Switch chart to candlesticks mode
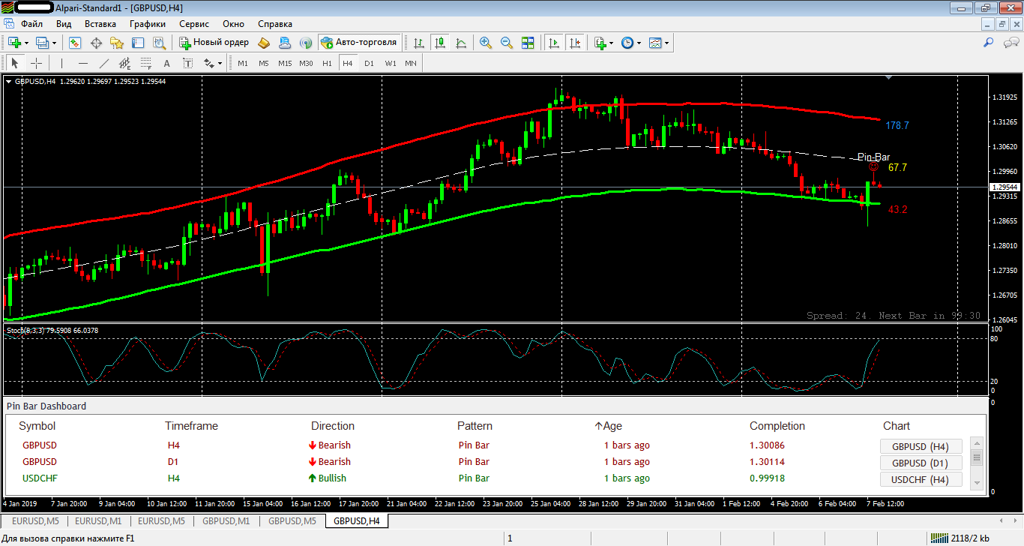 pos(440,43)
